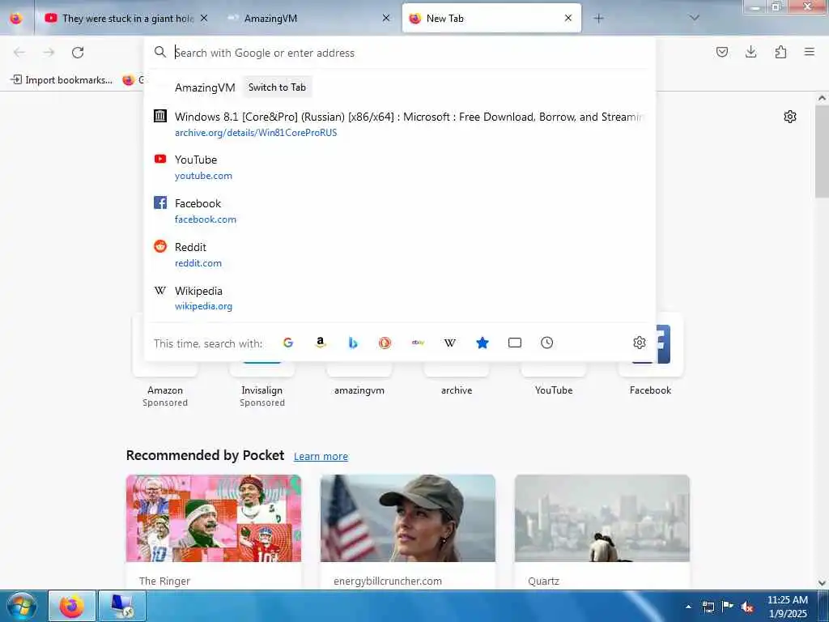Open the Windows Start button
This screenshot has height=622, width=829.
coord(22,606)
